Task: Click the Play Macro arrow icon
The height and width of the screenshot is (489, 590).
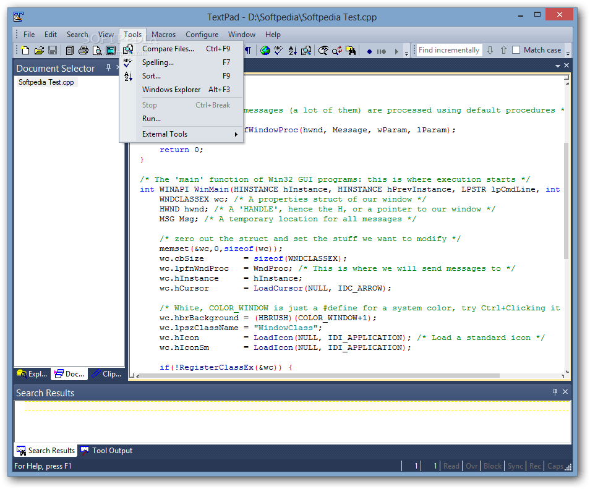Action: click(396, 51)
